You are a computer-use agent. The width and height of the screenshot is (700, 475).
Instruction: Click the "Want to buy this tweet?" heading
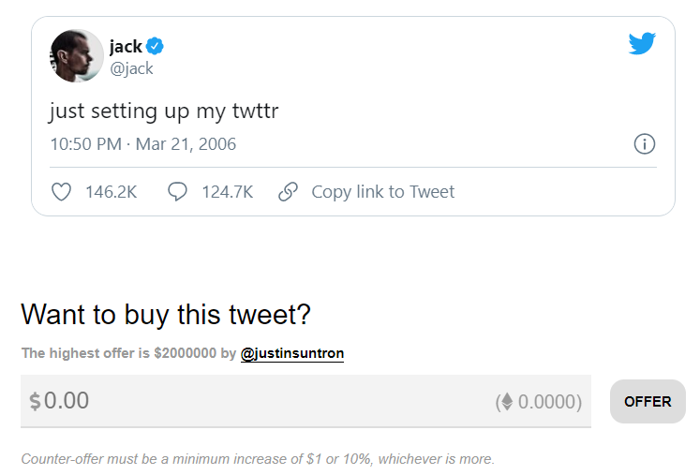pyautogui.click(x=165, y=314)
